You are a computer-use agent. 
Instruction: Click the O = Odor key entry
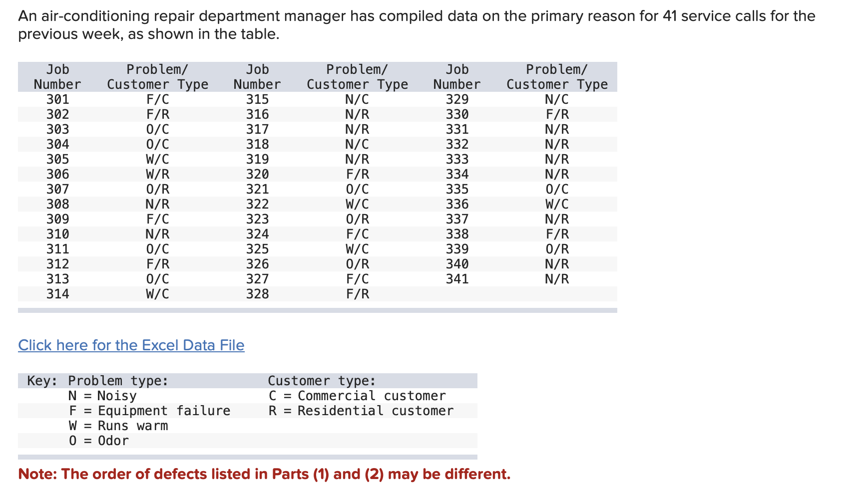98,441
